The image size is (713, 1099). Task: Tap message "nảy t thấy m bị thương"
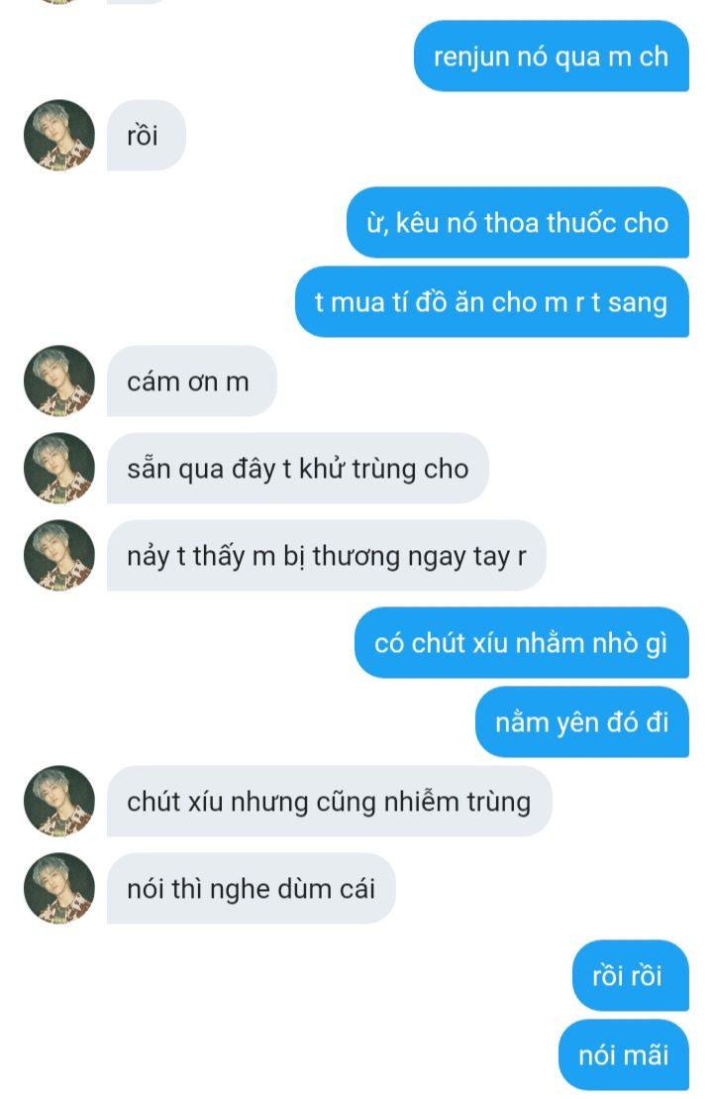point(327,555)
